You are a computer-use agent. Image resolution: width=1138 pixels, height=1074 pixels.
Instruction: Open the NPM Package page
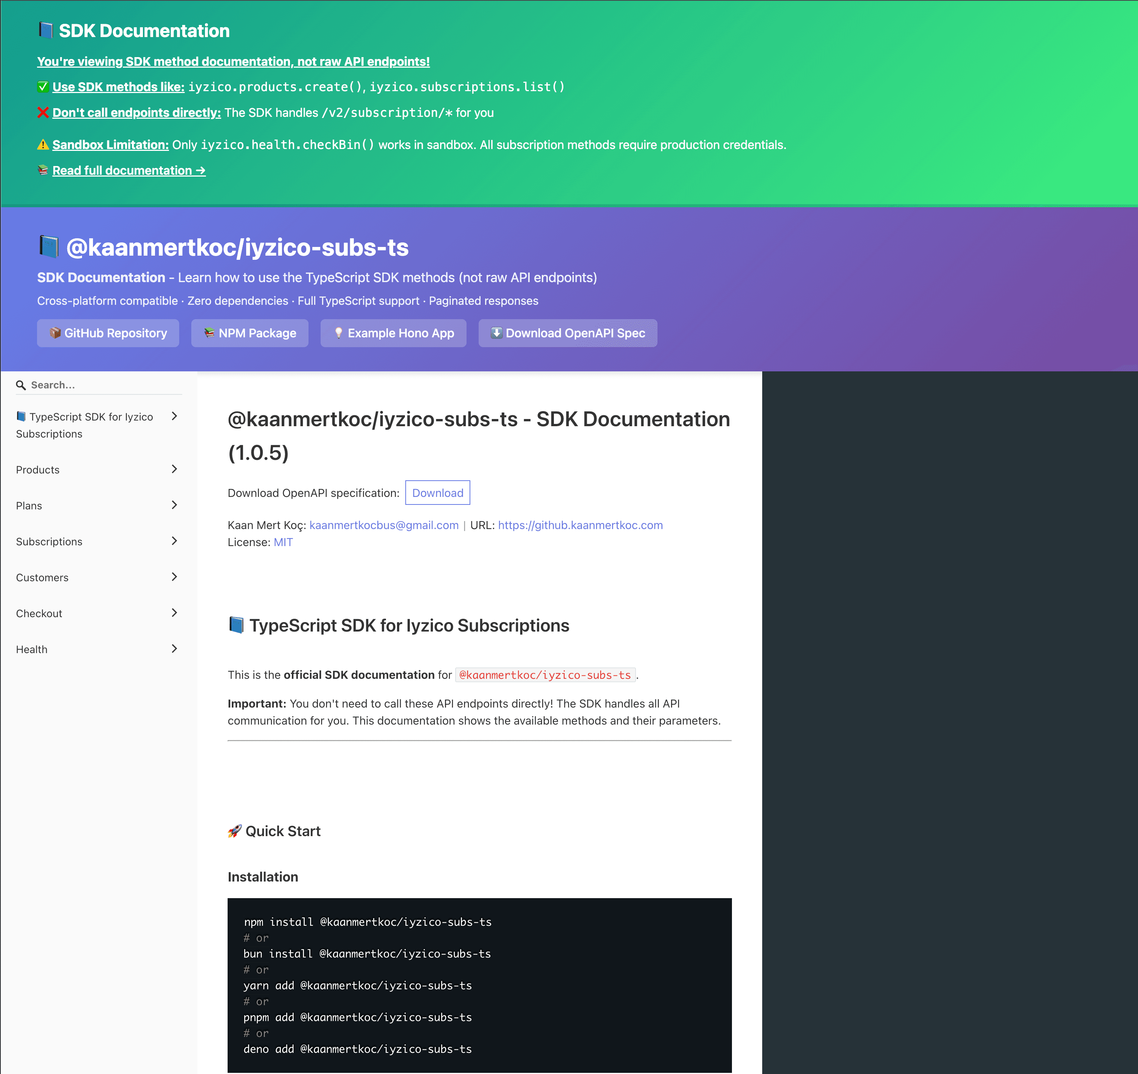[x=249, y=333]
